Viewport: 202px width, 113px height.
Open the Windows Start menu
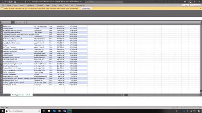3,111
